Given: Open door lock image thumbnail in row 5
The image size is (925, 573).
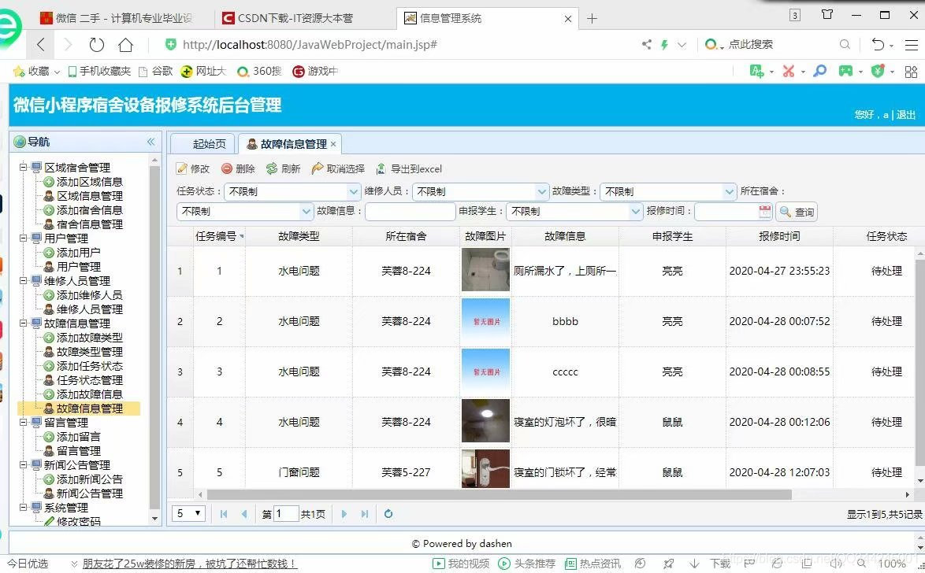Looking at the screenshot, I should [x=485, y=469].
